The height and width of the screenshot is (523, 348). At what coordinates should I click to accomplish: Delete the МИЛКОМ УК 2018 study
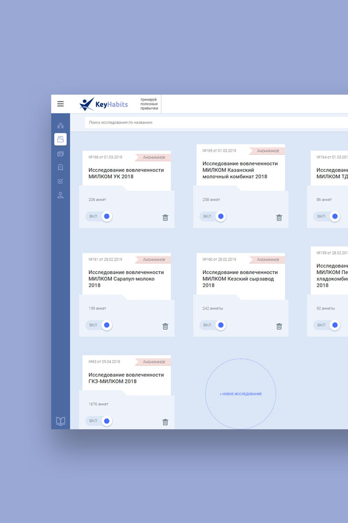(x=165, y=218)
